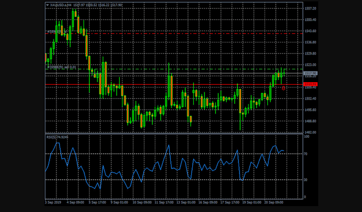Click the RSI(5) 74.9245 indicator label
Screen dimensions: 362x212
(x=57, y=137)
